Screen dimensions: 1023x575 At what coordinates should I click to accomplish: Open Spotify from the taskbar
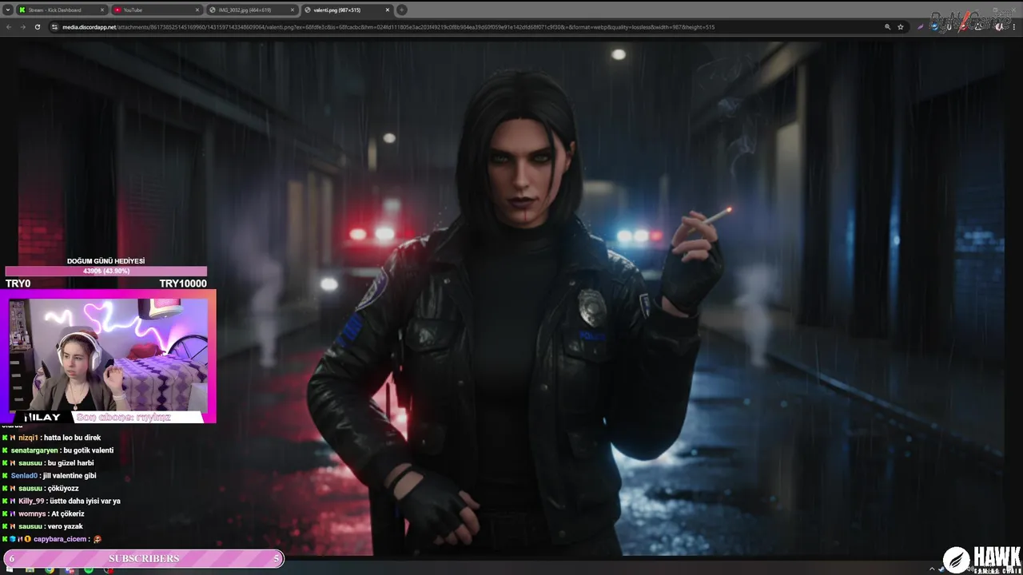click(89, 569)
